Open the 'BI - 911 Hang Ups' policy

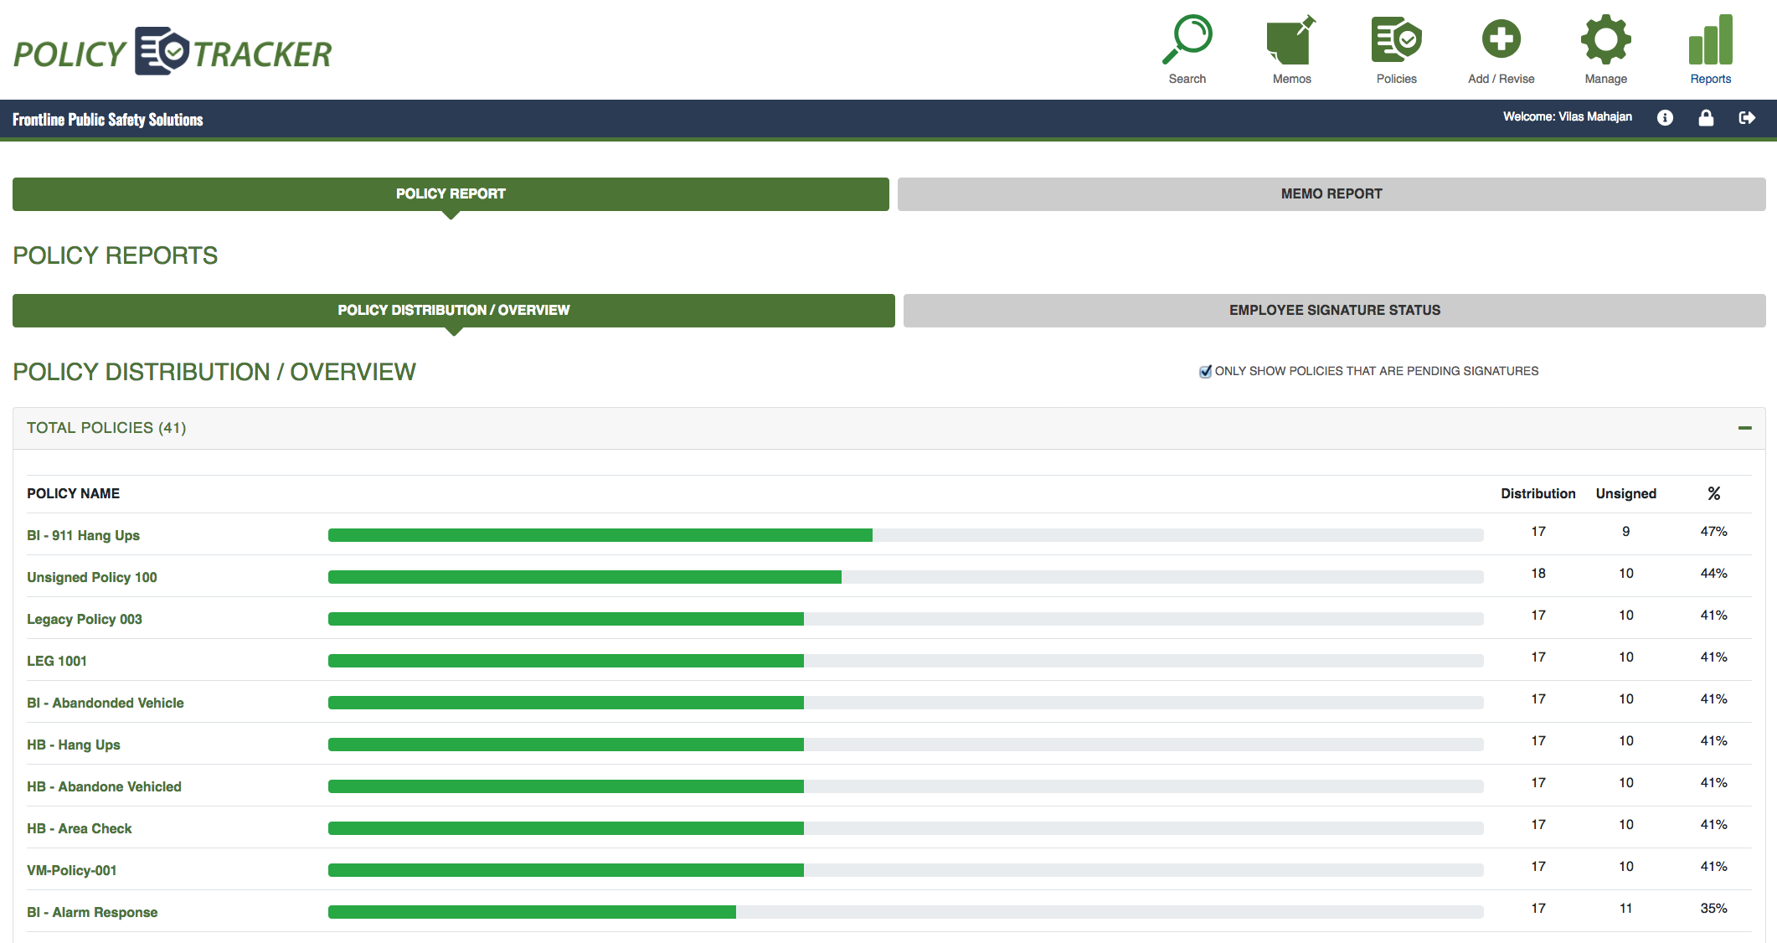84,535
